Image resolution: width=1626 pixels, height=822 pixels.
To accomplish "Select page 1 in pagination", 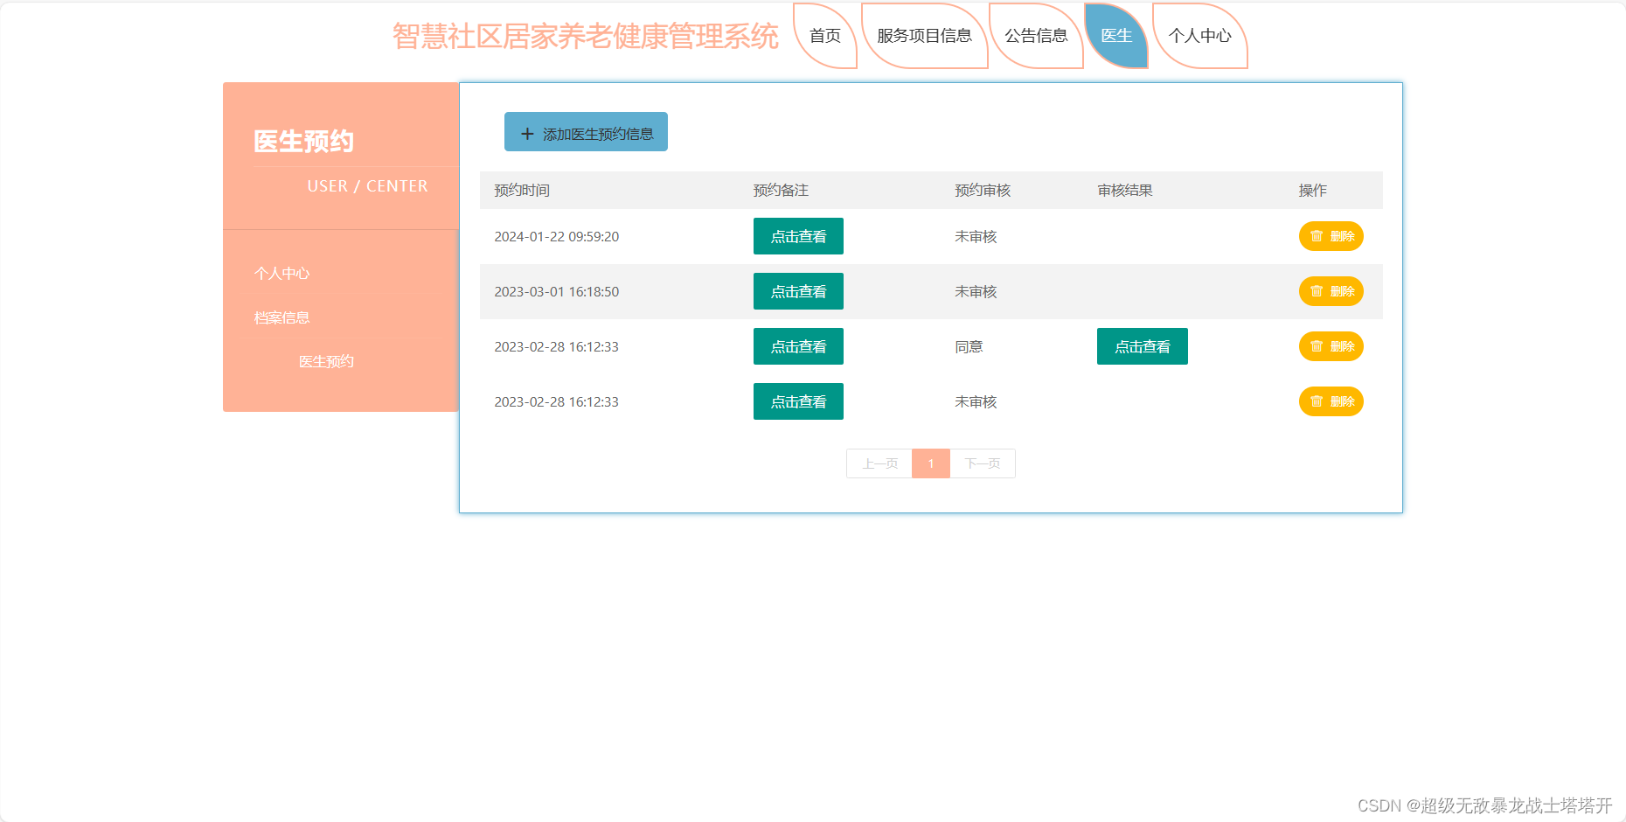I will [x=931, y=463].
